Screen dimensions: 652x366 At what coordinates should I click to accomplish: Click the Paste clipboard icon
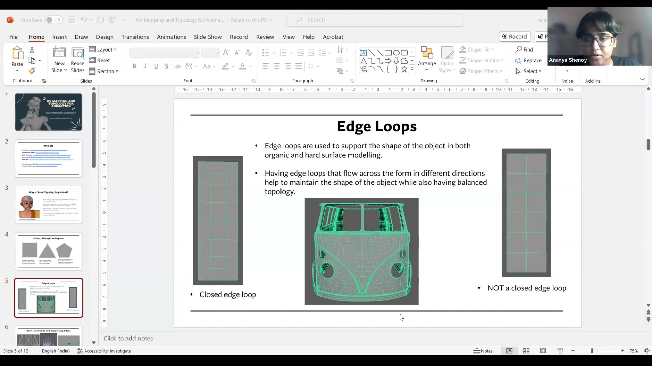pos(17,54)
